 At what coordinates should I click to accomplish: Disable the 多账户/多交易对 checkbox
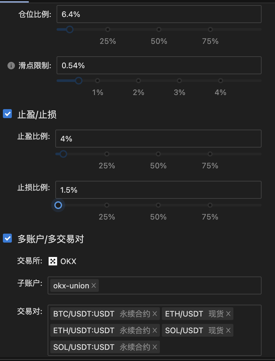(x=7, y=238)
